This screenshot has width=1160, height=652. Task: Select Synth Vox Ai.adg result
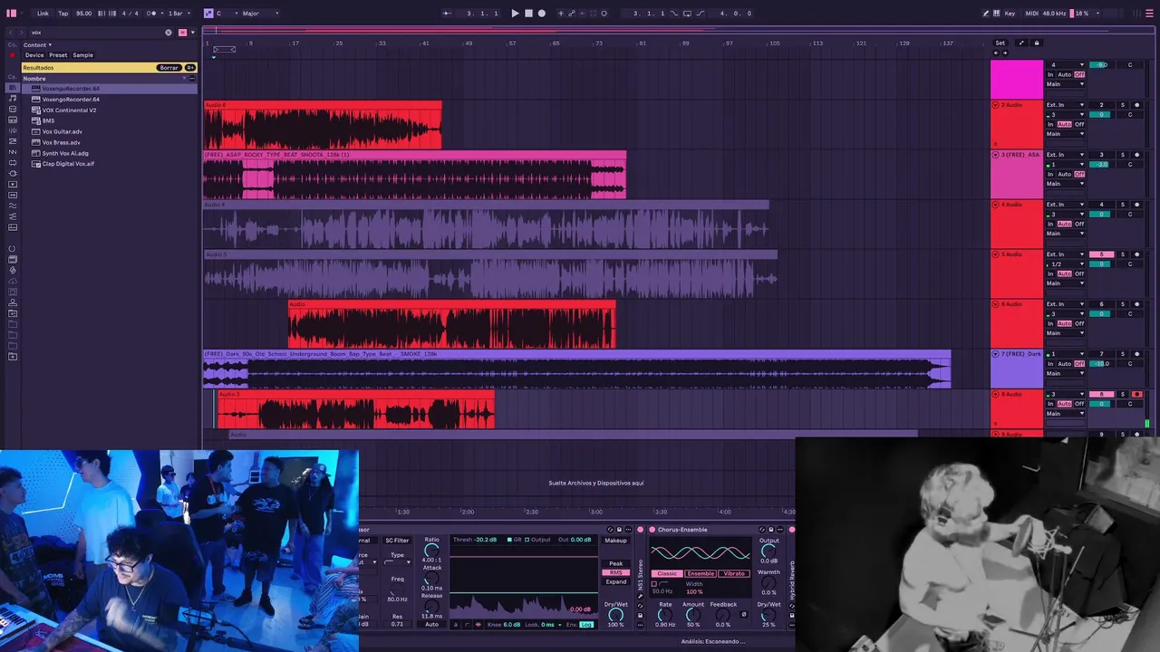pyautogui.click(x=65, y=154)
